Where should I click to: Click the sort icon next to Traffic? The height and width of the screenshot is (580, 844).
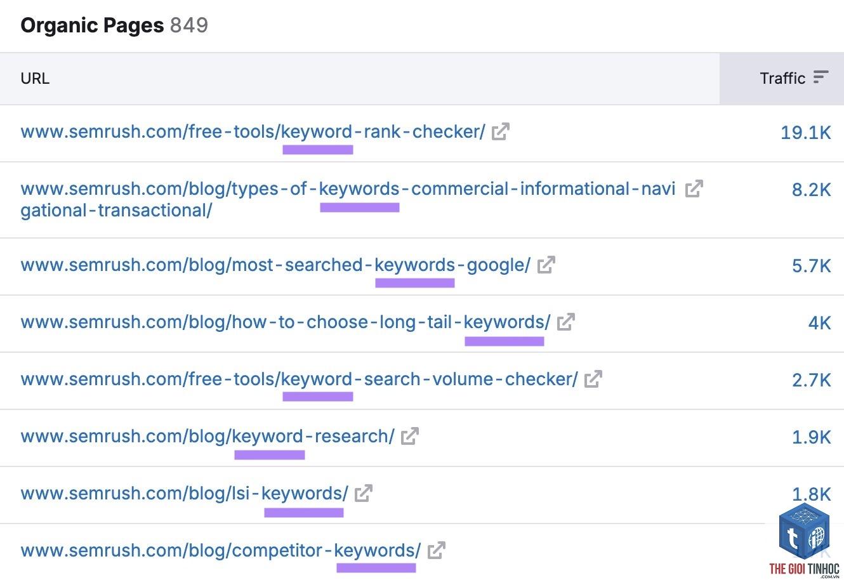coord(821,77)
